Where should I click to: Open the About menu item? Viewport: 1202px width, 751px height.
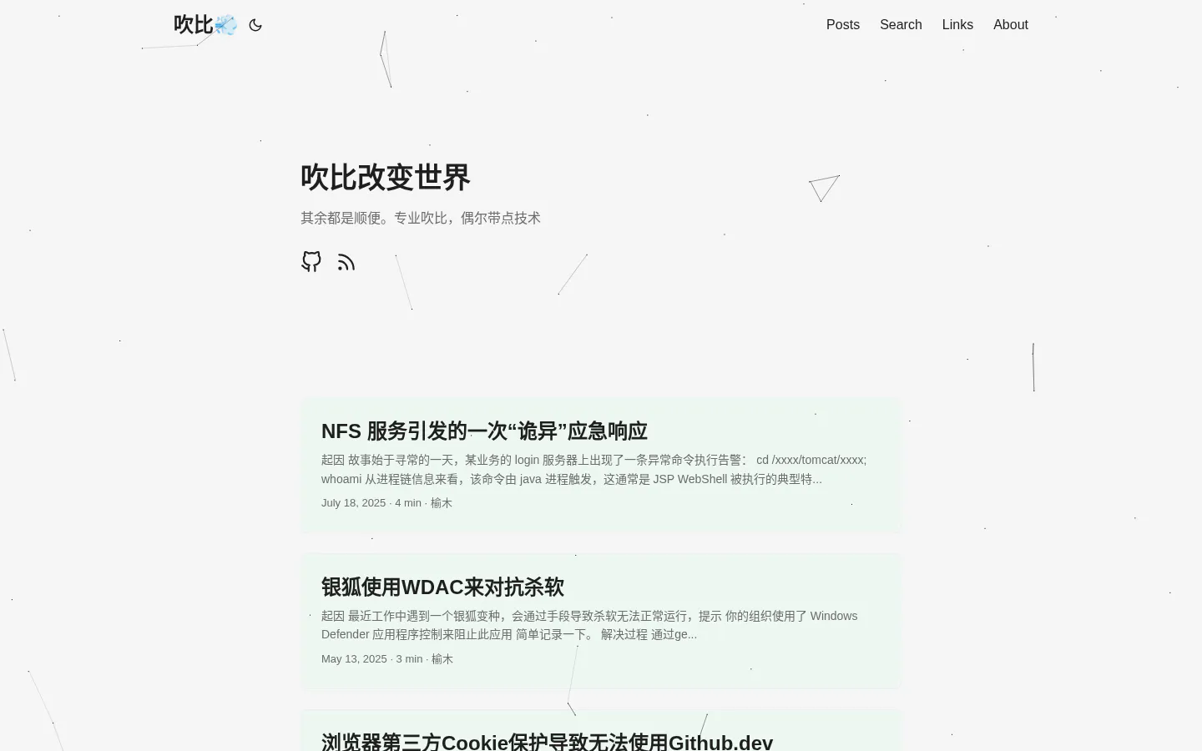[1011, 25]
